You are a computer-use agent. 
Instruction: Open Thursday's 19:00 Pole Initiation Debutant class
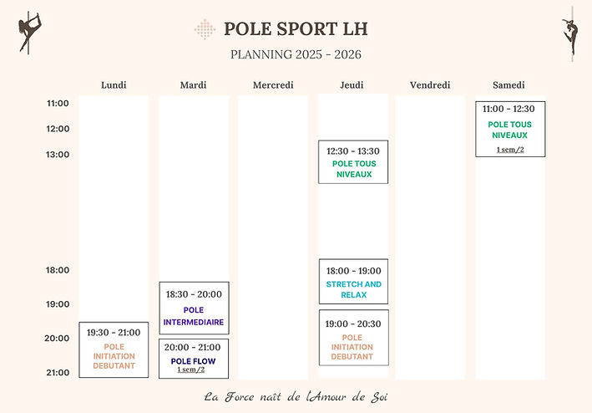pos(353,338)
